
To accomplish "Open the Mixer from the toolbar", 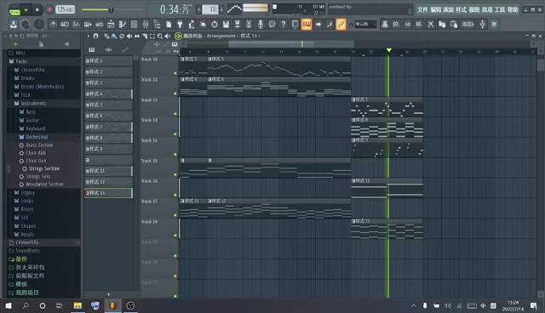I will [x=146, y=25].
